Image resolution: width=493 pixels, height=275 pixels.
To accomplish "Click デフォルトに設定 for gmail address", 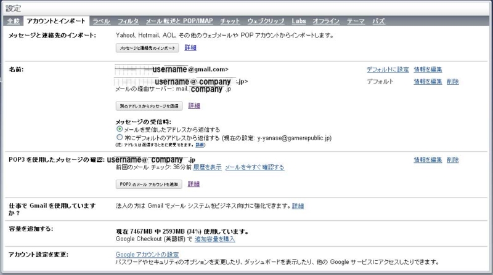I will (x=388, y=70).
